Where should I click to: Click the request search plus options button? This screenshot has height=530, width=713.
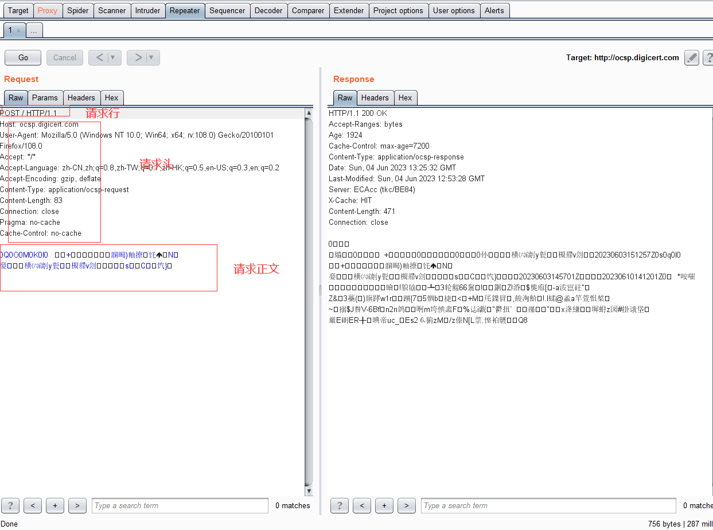click(x=55, y=505)
